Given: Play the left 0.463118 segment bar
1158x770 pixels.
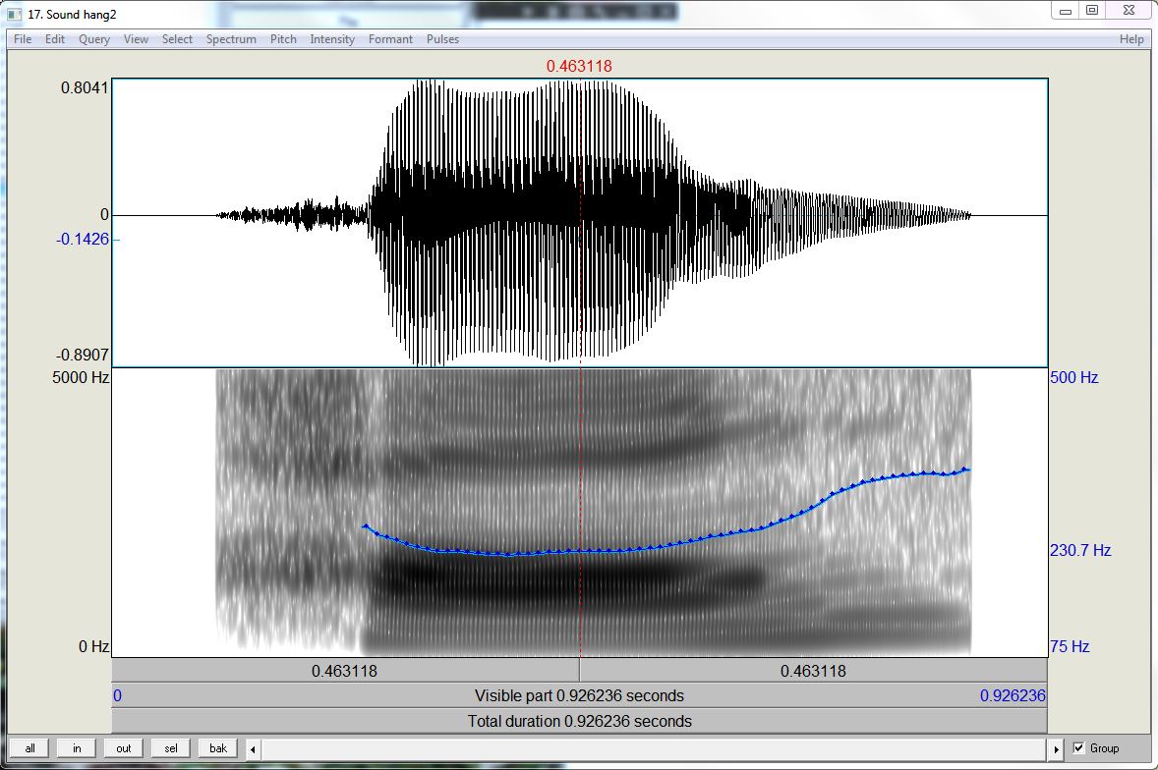Looking at the screenshot, I should click(x=345, y=671).
